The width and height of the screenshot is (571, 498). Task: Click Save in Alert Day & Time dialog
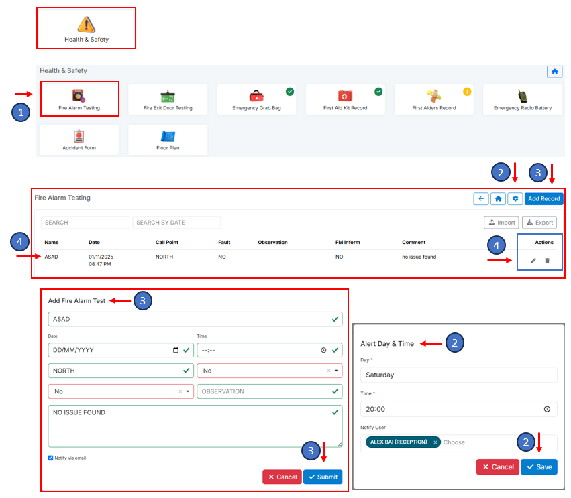[x=538, y=467]
